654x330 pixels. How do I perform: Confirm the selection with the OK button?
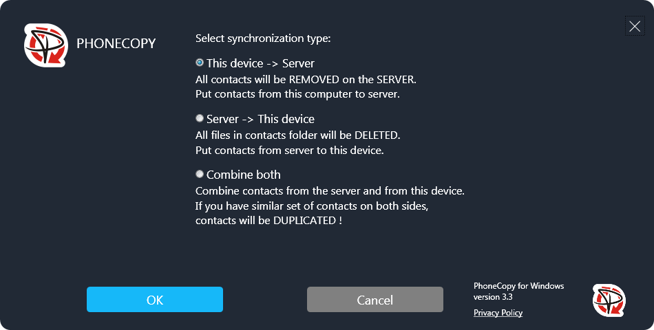(x=155, y=300)
